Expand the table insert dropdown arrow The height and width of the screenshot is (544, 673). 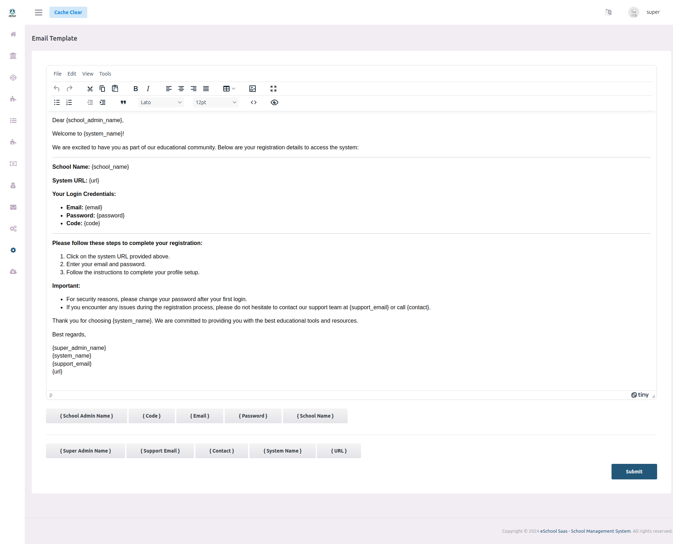click(234, 89)
